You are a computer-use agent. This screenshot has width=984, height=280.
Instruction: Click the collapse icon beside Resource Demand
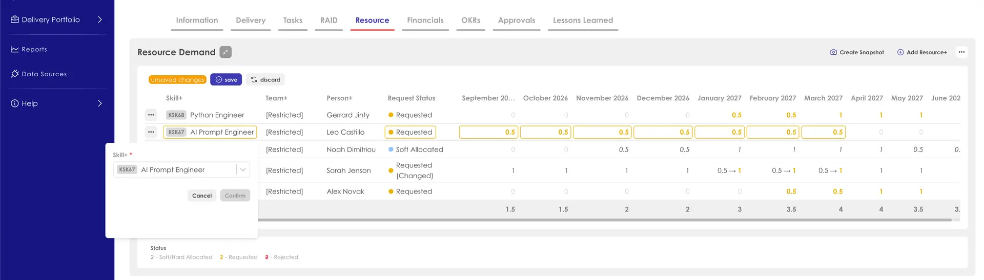pos(225,52)
